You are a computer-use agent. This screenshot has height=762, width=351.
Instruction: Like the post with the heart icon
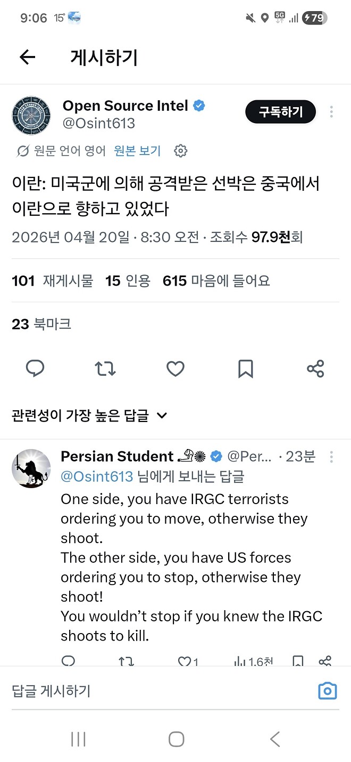[175, 368]
